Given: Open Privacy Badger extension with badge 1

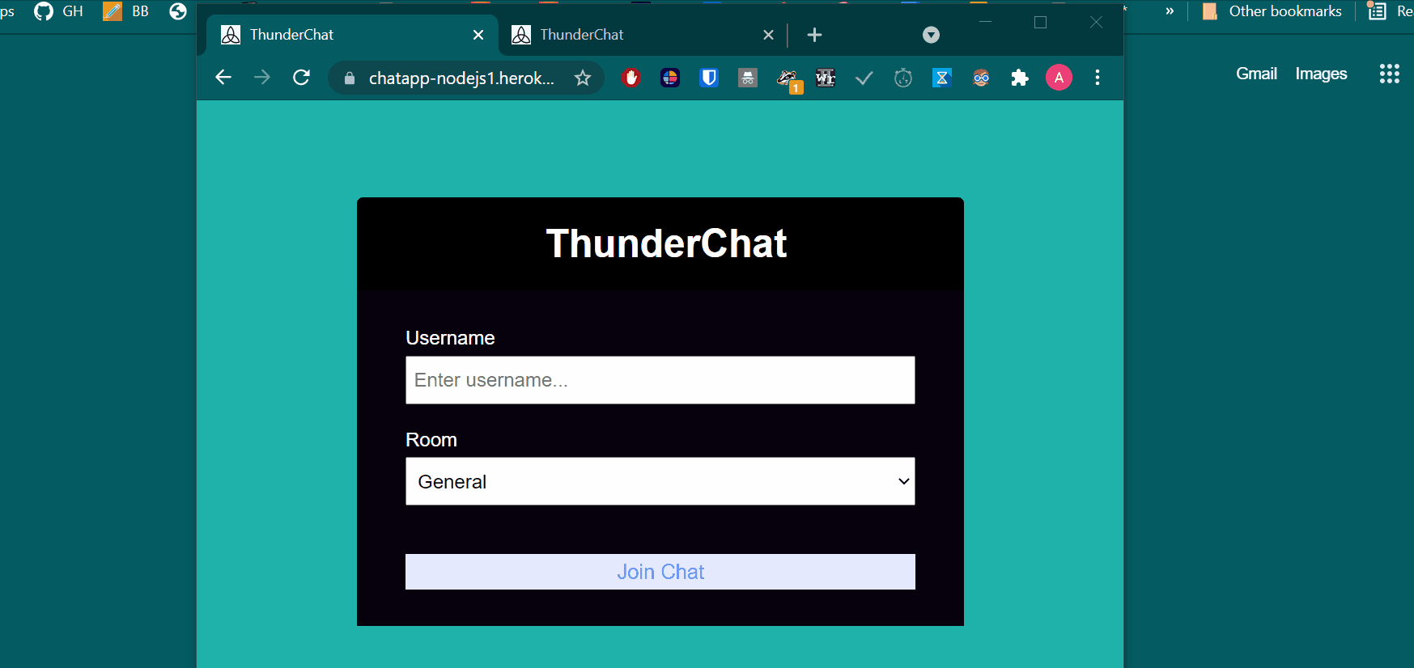Looking at the screenshot, I should (788, 80).
